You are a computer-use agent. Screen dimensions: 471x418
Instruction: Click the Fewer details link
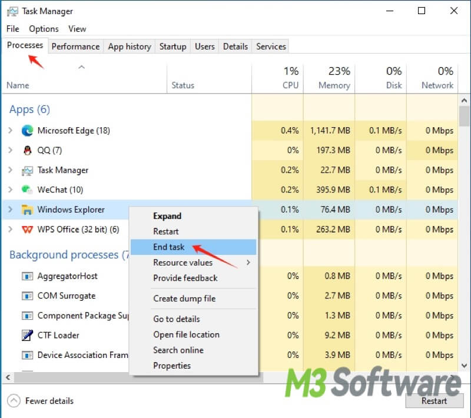(x=49, y=401)
